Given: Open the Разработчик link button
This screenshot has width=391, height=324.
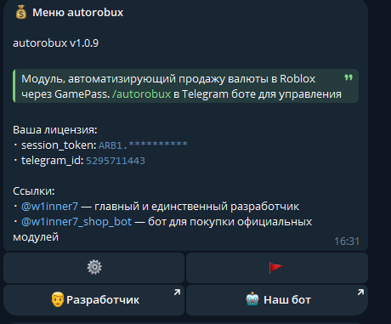Looking at the screenshot, I should pos(94,300).
